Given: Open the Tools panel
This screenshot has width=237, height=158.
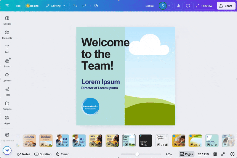Looking at the screenshot, I should click(x=7, y=91).
